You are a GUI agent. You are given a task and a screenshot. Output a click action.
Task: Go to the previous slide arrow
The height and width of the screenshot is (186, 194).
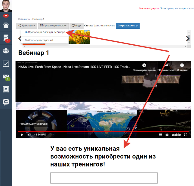20,38
